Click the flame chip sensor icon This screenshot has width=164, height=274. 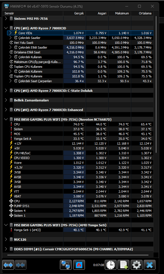tap(79, 265)
